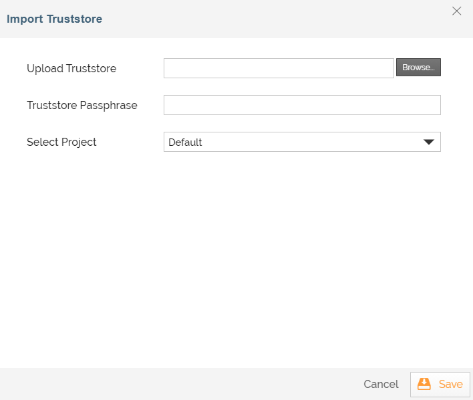Focus the Upload Truststore file path field
The width and height of the screenshot is (473, 400).
pos(279,68)
